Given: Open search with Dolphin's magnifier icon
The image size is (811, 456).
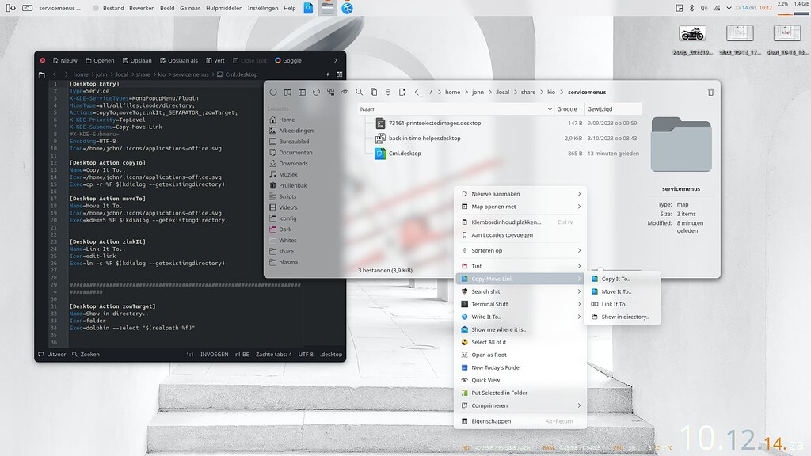Looking at the screenshot, I should pyautogui.click(x=359, y=92).
